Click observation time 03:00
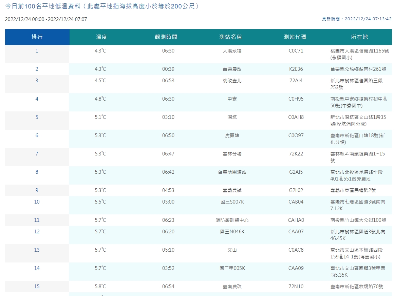Image resolution: width=412 pixels, height=296 pixels. point(168,202)
